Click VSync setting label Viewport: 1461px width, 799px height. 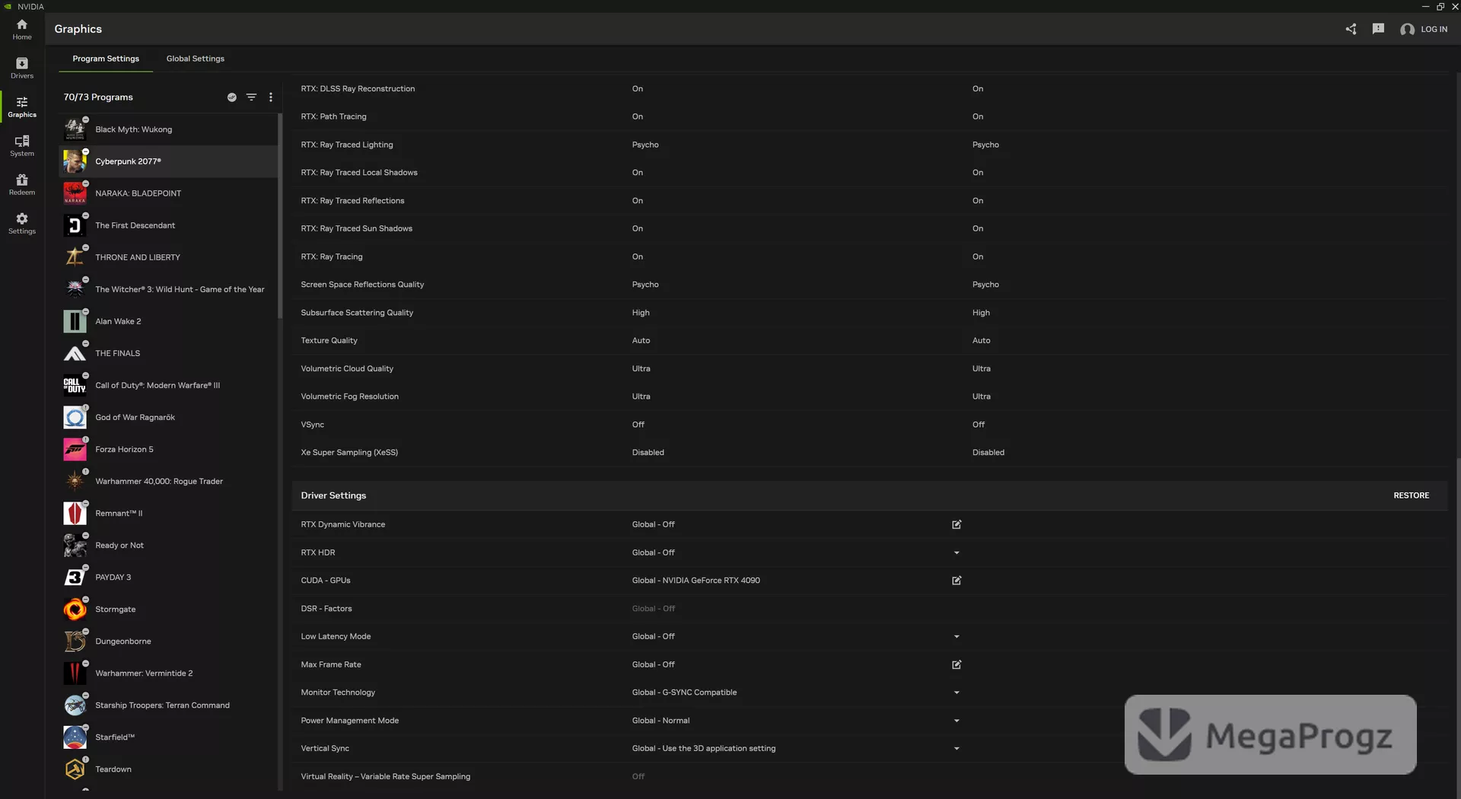tap(312, 425)
